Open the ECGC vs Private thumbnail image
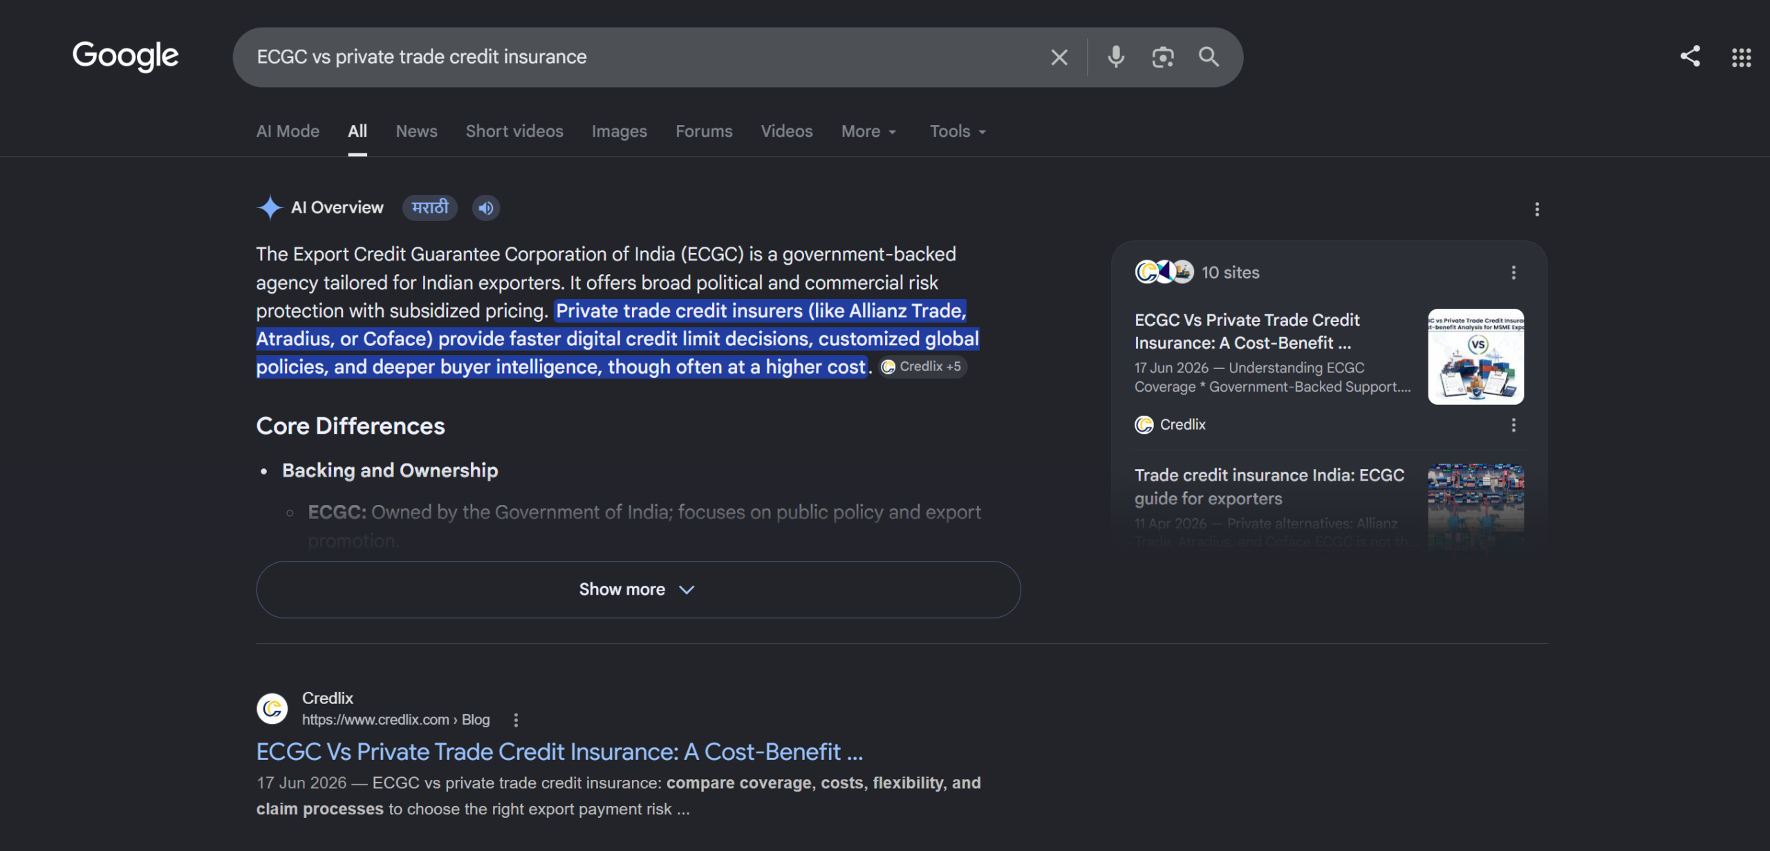 (x=1475, y=356)
